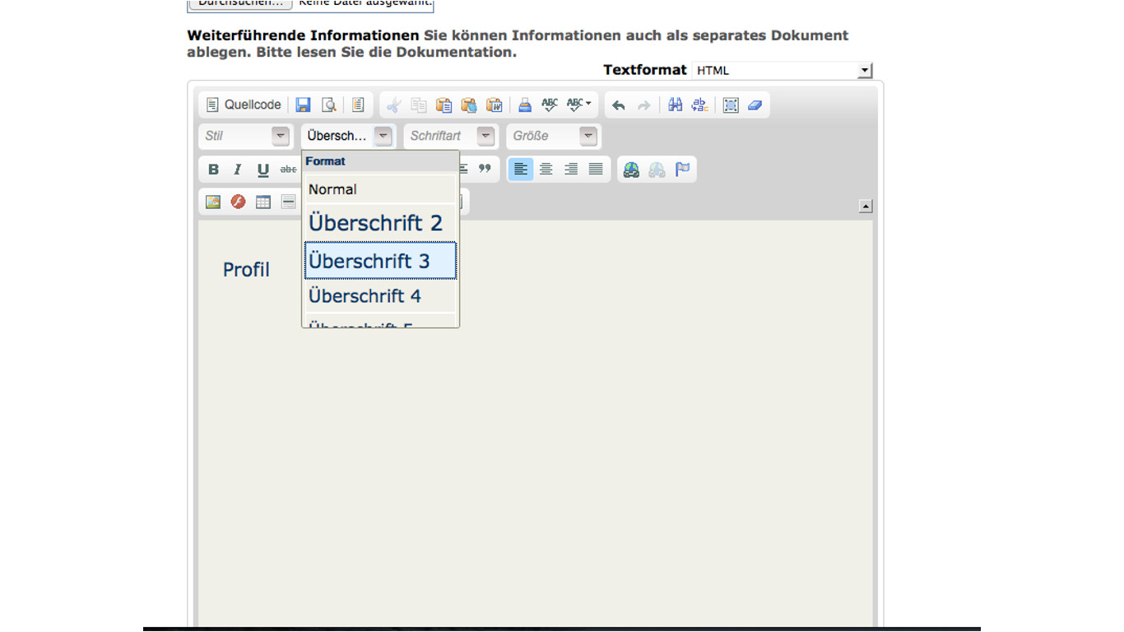Click the Insert Link globe icon

(x=631, y=170)
